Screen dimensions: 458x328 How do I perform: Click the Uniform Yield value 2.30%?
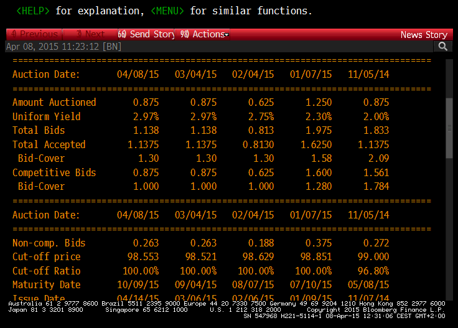319,116
